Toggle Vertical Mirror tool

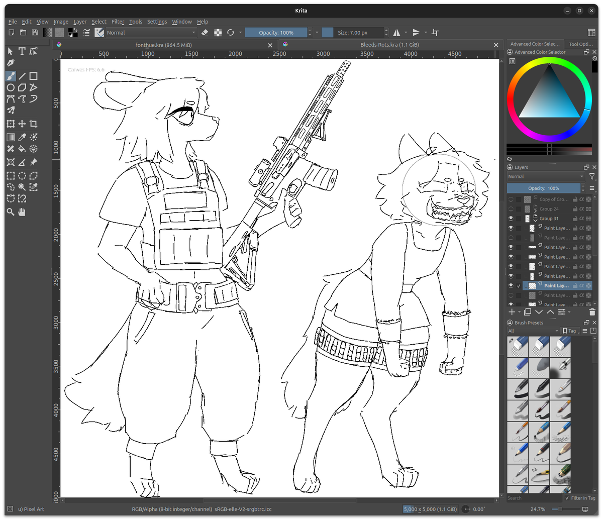coord(416,32)
